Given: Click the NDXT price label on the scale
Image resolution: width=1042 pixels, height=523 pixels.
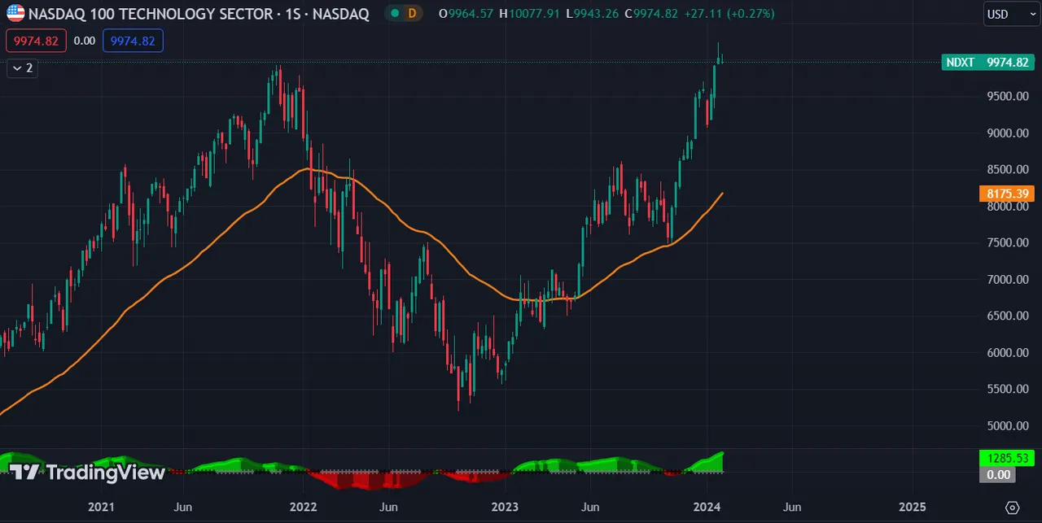Looking at the screenshot, I should click(987, 62).
